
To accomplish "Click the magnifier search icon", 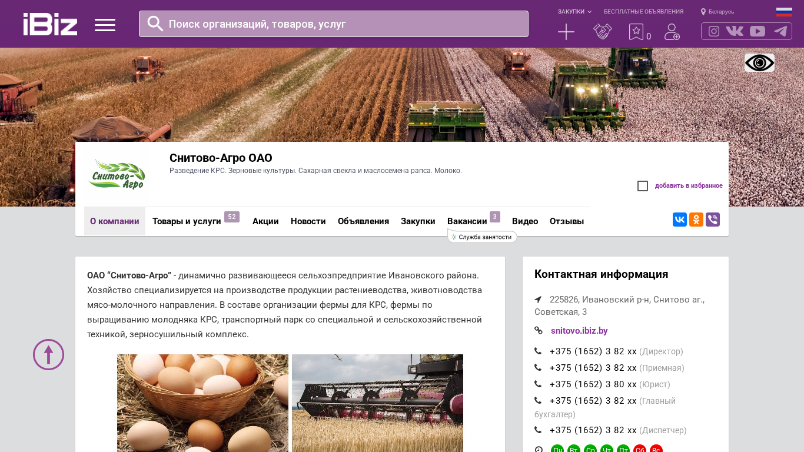I will [155, 24].
